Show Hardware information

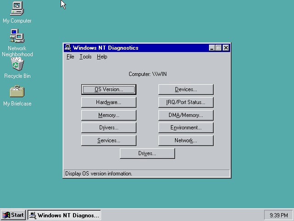pyautogui.click(x=108, y=102)
